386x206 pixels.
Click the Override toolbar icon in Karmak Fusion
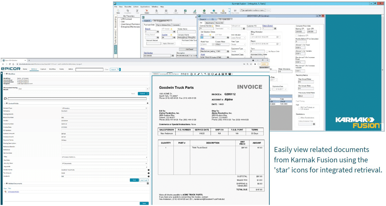point(223,11)
